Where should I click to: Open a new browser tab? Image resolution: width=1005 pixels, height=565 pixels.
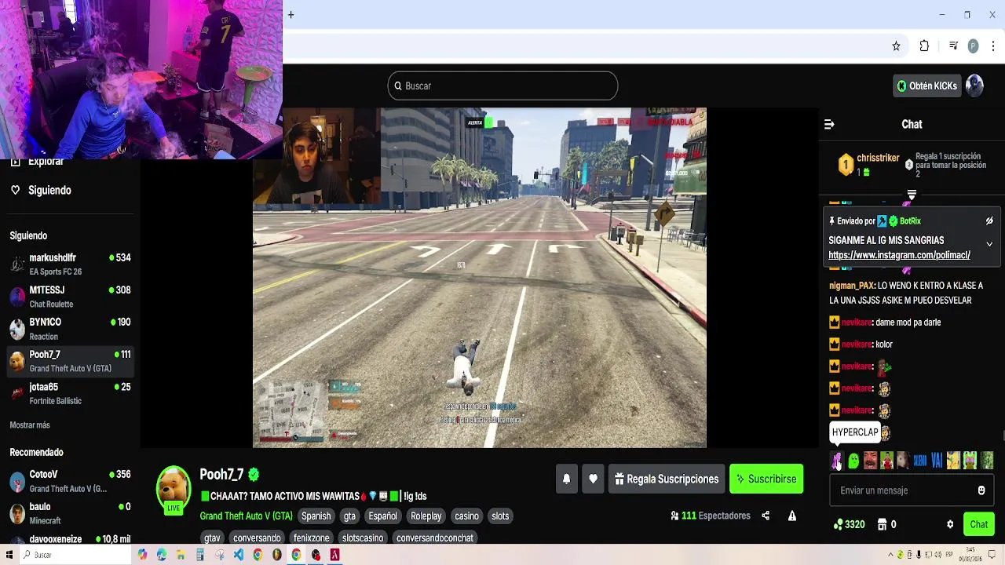tap(291, 14)
